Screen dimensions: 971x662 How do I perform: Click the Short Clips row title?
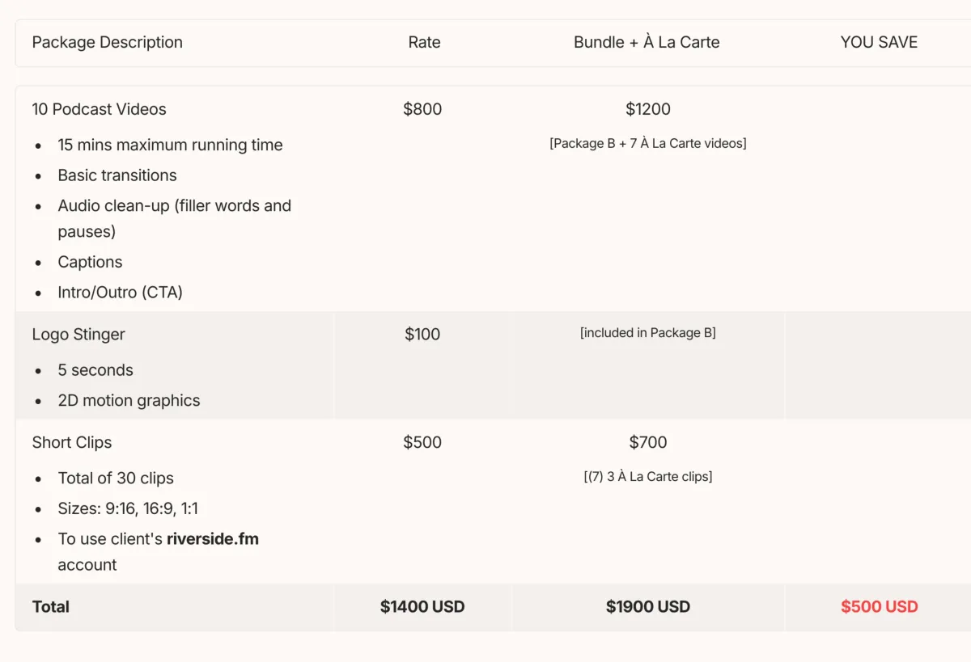click(x=72, y=442)
